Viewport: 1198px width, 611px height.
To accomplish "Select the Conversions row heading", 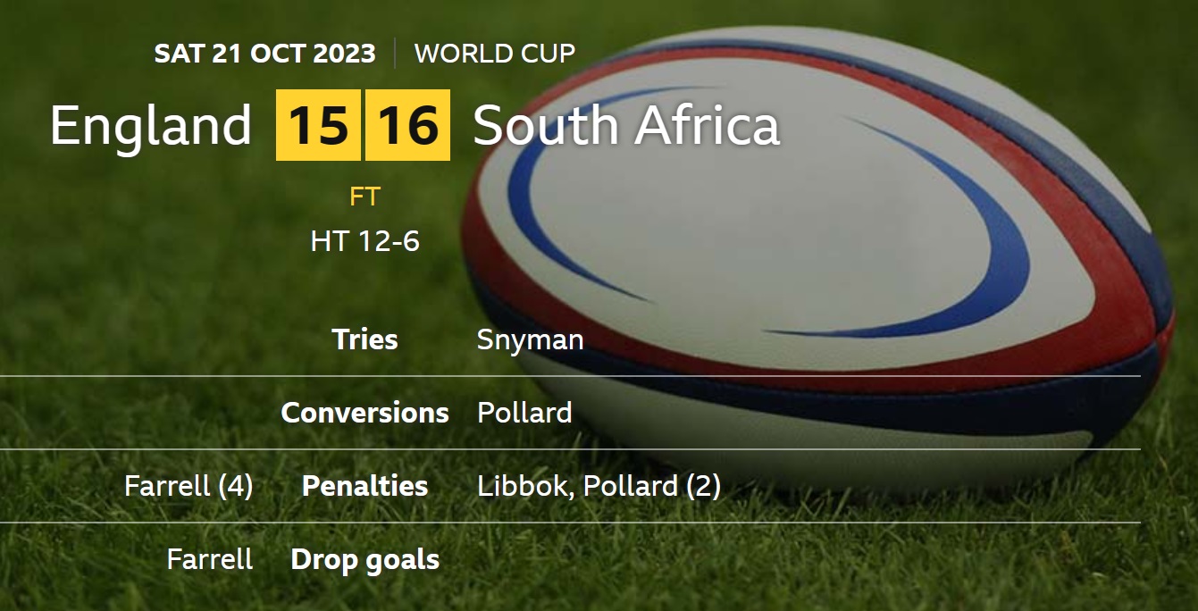I will (x=364, y=413).
